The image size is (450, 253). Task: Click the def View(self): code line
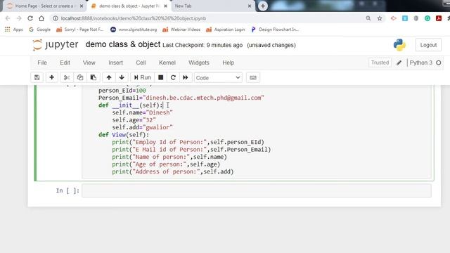coord(124,135)
